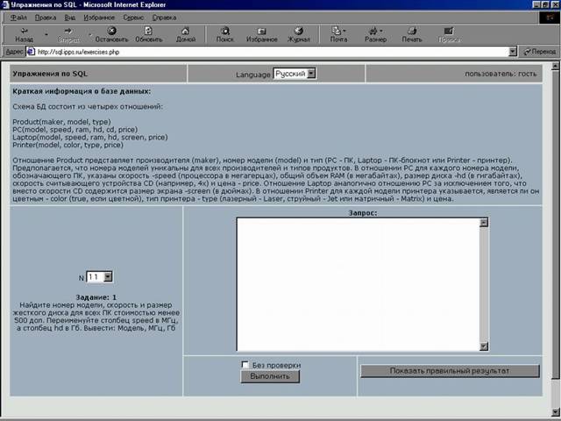The width and height of the screenshot is (561, 421).
Task: Open the Search (Поиск) panel
Action: [x=225, y=34]
